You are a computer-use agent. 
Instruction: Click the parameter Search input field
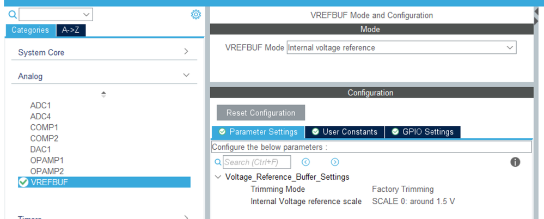point(256,162)
